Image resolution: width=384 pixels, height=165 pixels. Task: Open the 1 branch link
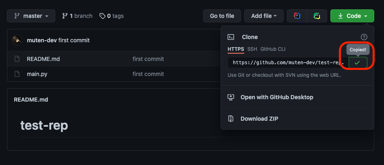click(77, 16)
